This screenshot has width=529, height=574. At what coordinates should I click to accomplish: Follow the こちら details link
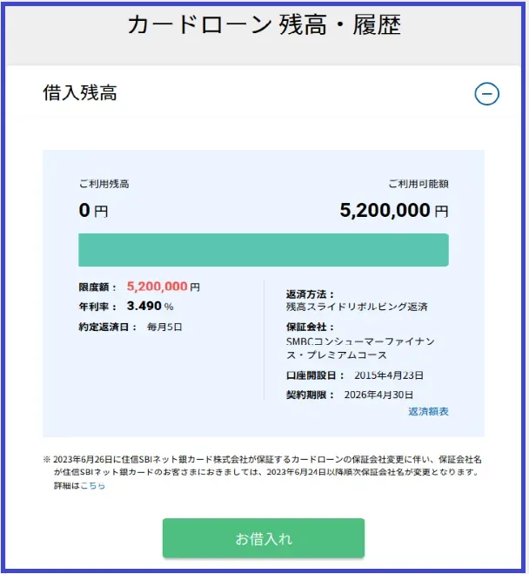click(x=93, y=485)
